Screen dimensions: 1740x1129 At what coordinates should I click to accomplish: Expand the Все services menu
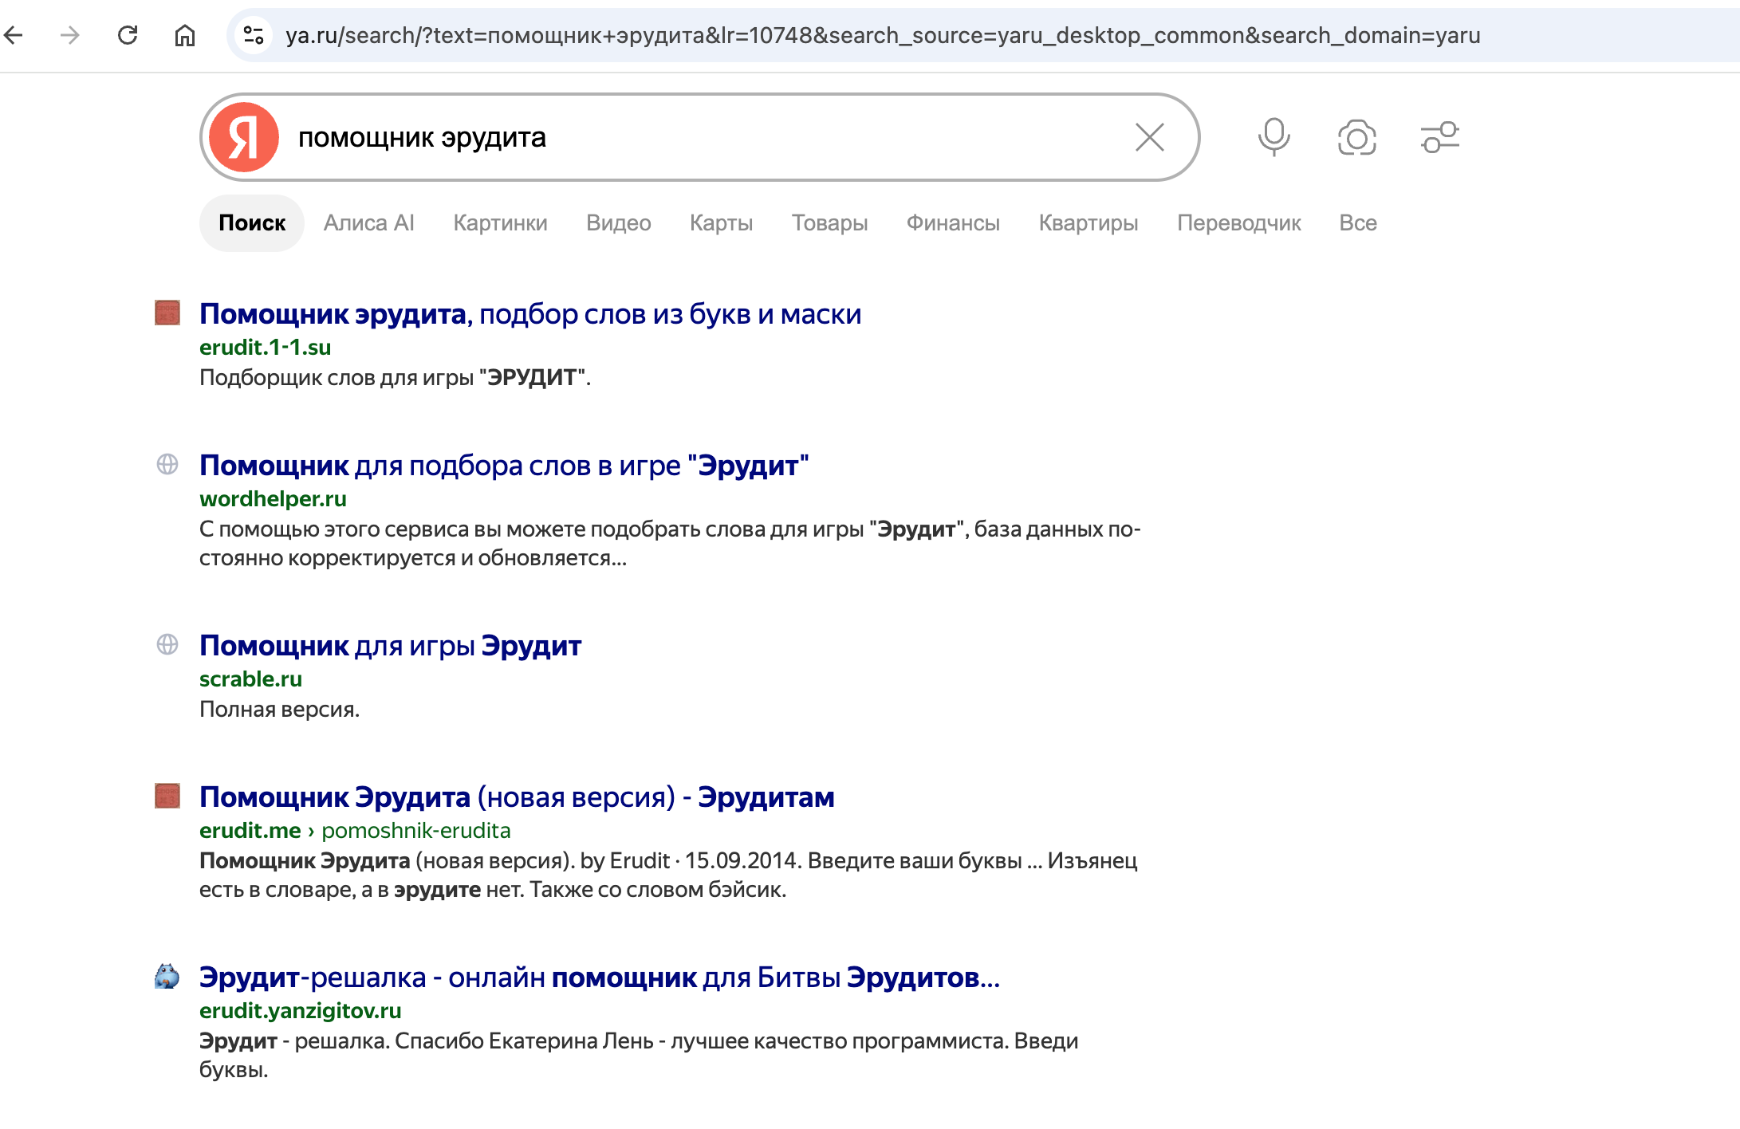1358,223
